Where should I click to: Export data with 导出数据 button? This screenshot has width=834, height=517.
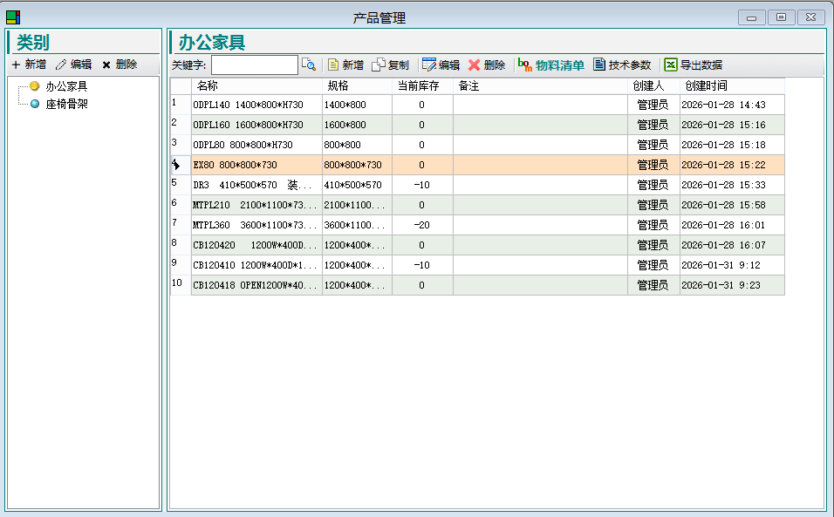click(694, 65)
